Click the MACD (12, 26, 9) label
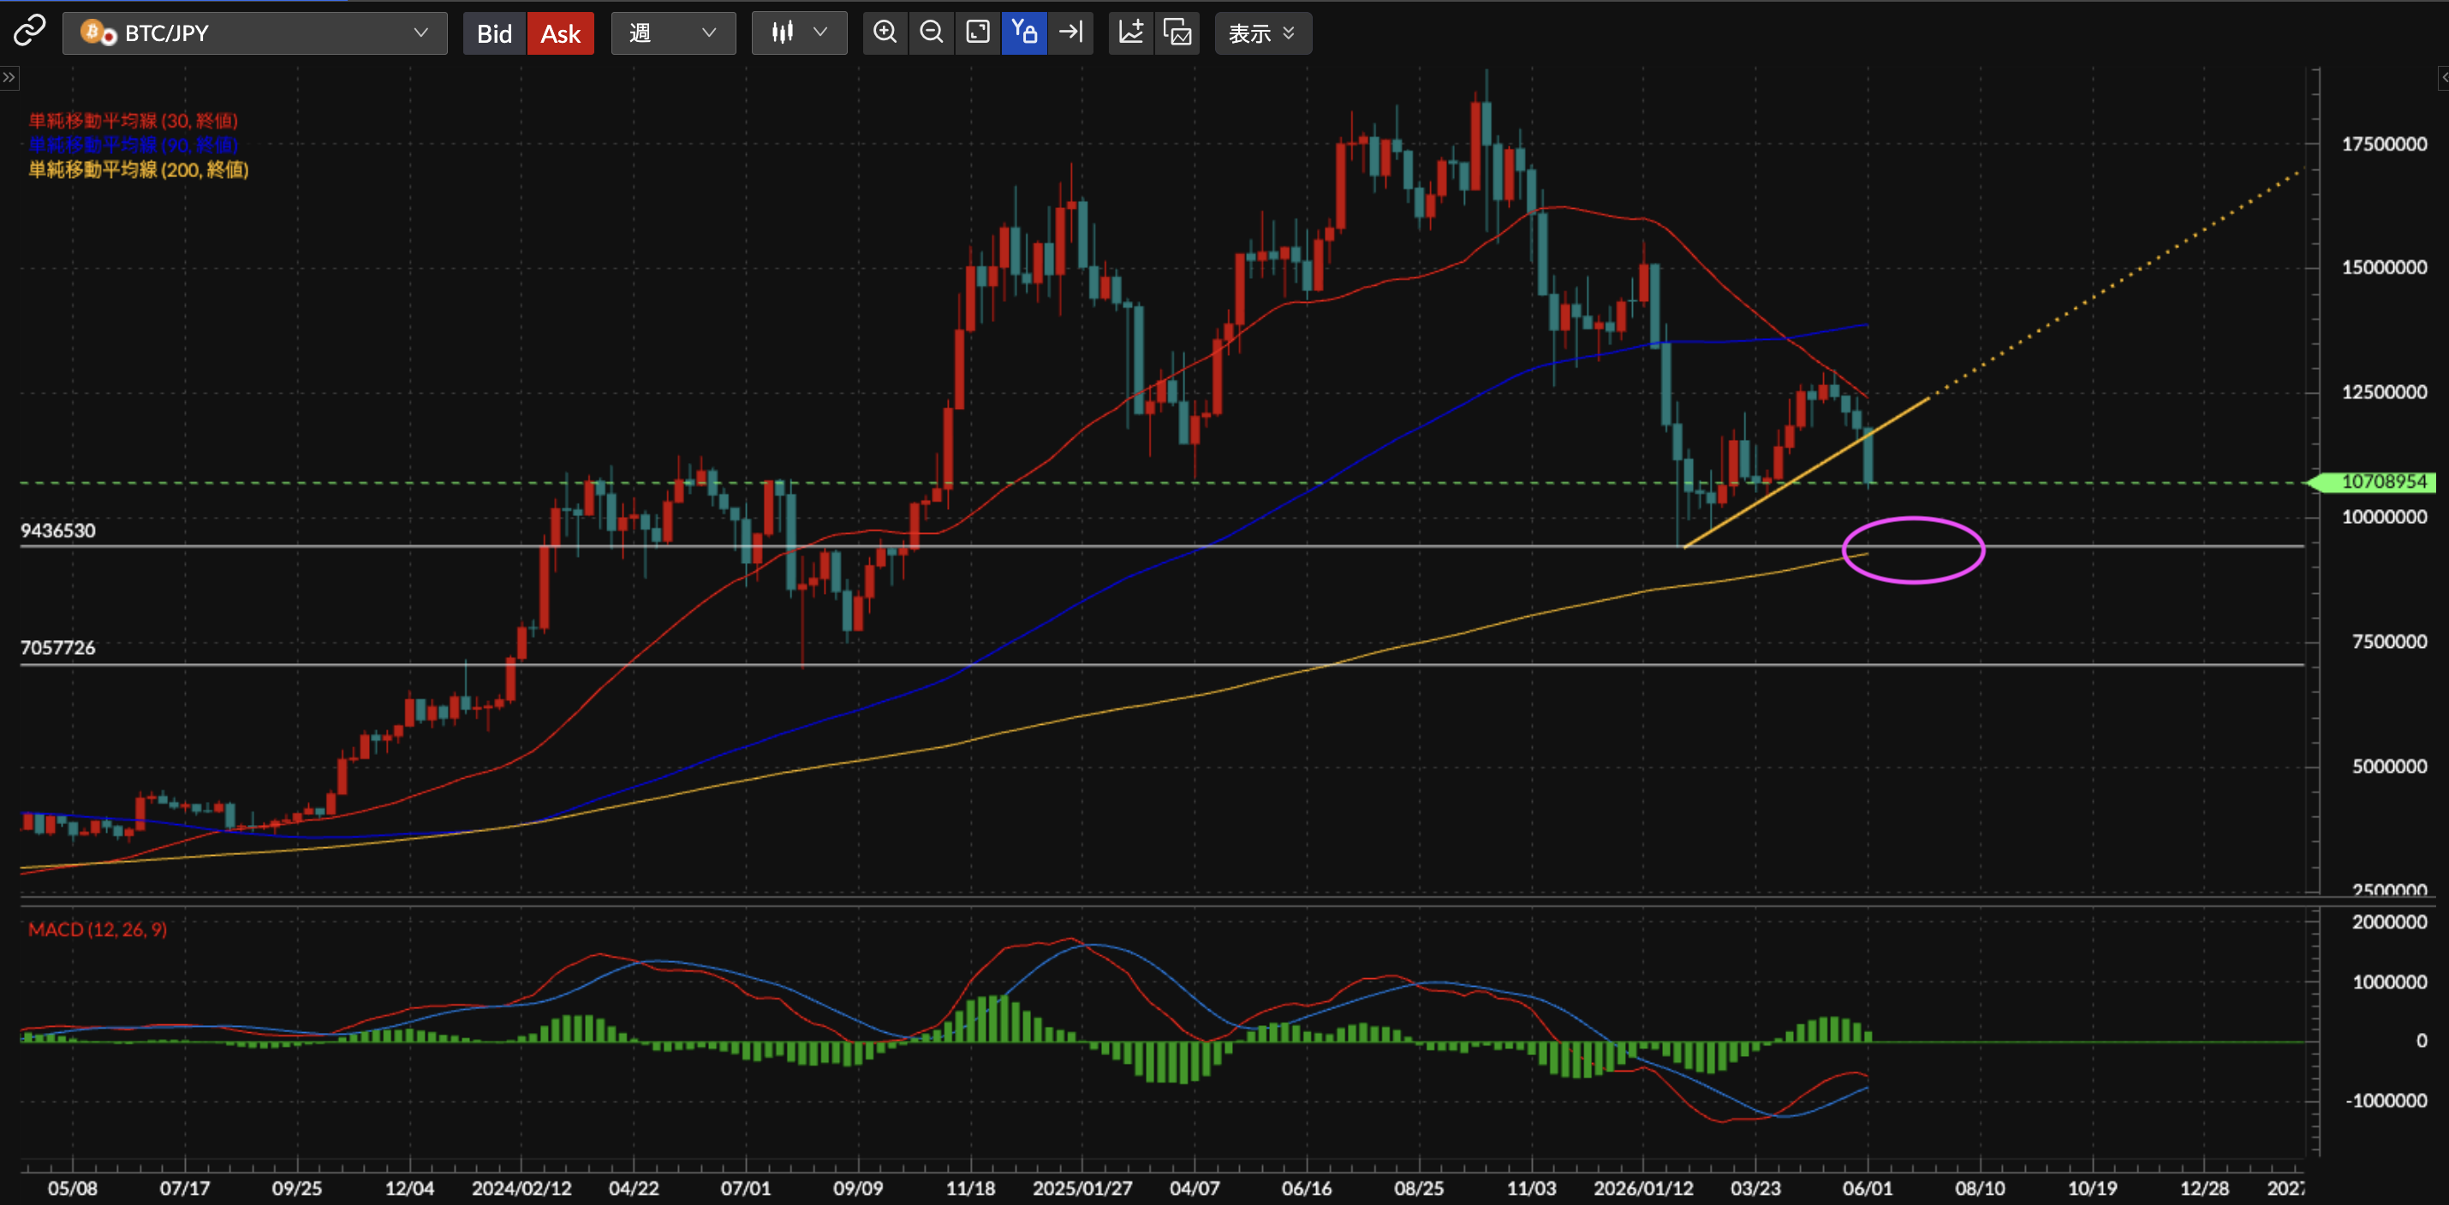The height and width of the screenshot is (1205, 2449). (x=97, y=929)
